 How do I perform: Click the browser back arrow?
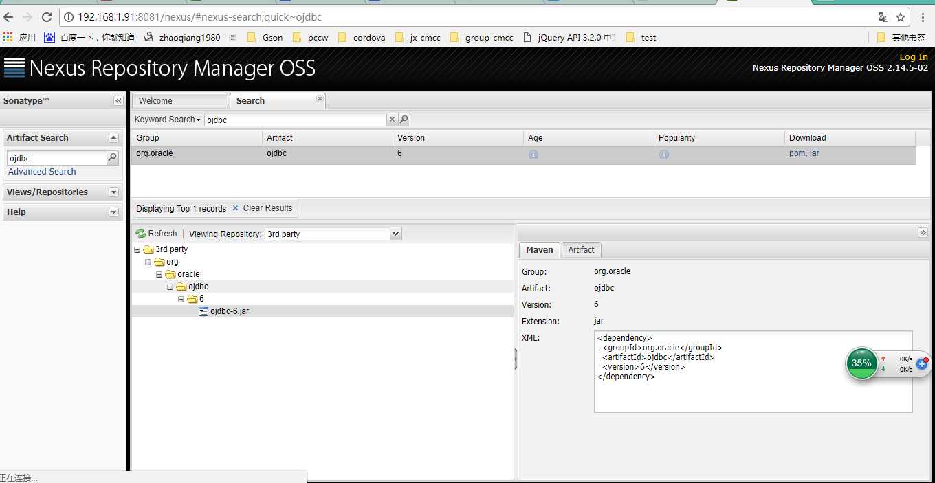(x=9, y=17)
